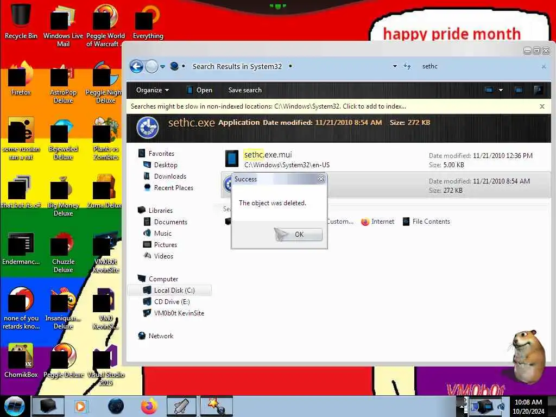The height and width of the screenshot is (417, 556).
Task: Click the Everything desktop icon
Action: coord(148,21)
